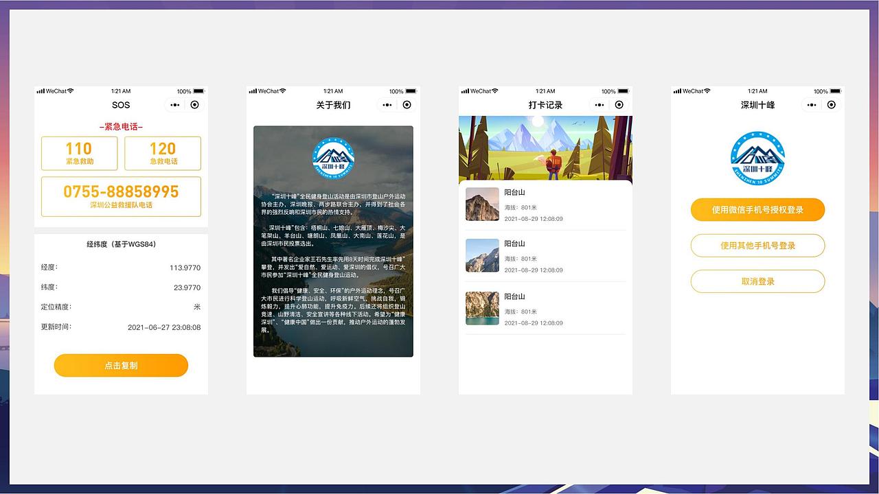
Task: Tap the battery icon on the 关于我们 screen
Action: 411,91
